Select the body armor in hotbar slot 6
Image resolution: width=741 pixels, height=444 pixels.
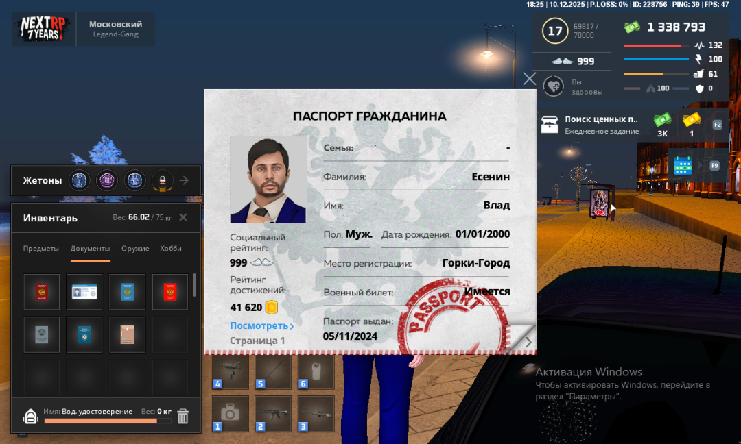pos(315,372)
